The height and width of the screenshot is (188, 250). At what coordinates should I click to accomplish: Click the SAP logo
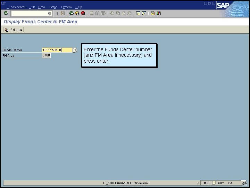coord(223,6)
